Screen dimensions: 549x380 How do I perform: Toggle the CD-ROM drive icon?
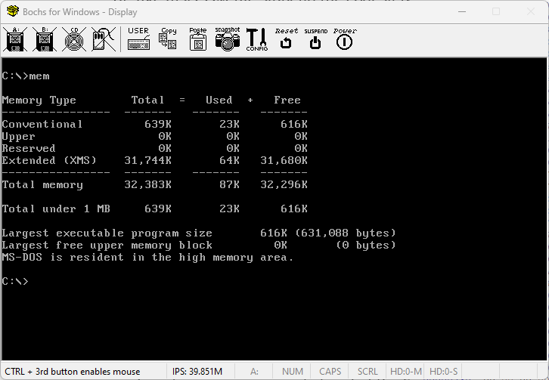point(74,39)
